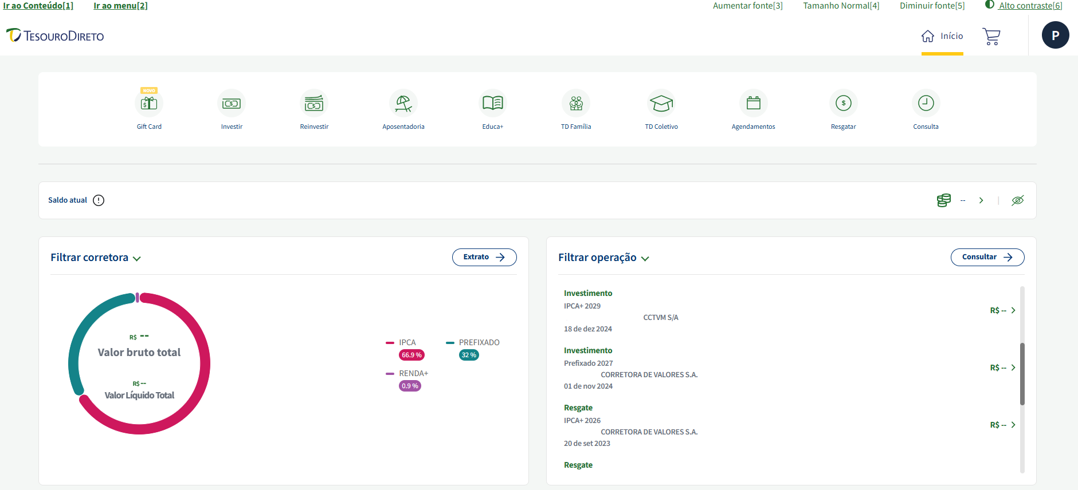The height and width of the screenshot is (490, 1078).
Task: Open Prefixado 2027 investment chevron
Action: 1013,367
